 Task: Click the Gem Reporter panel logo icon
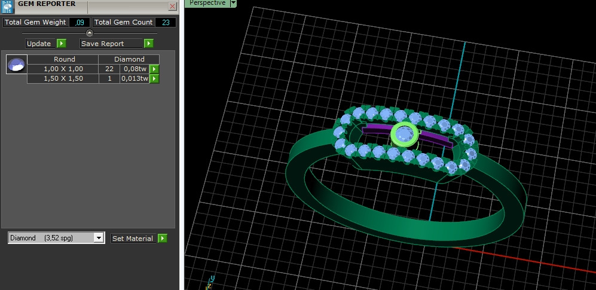tap(7, 7)
